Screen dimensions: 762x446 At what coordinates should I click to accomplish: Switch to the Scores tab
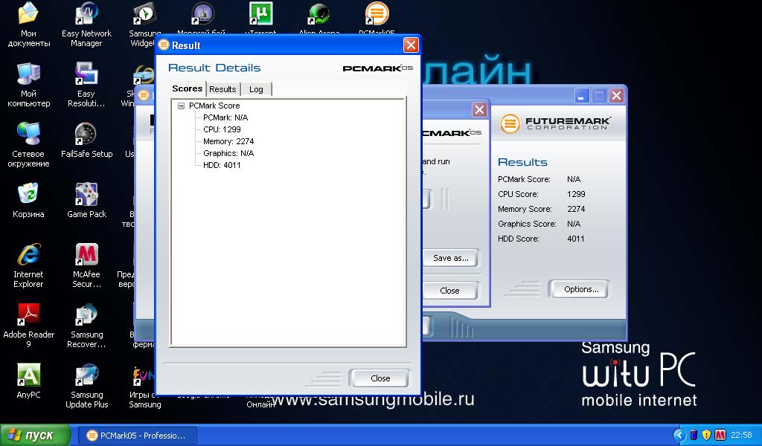[187, 88]
